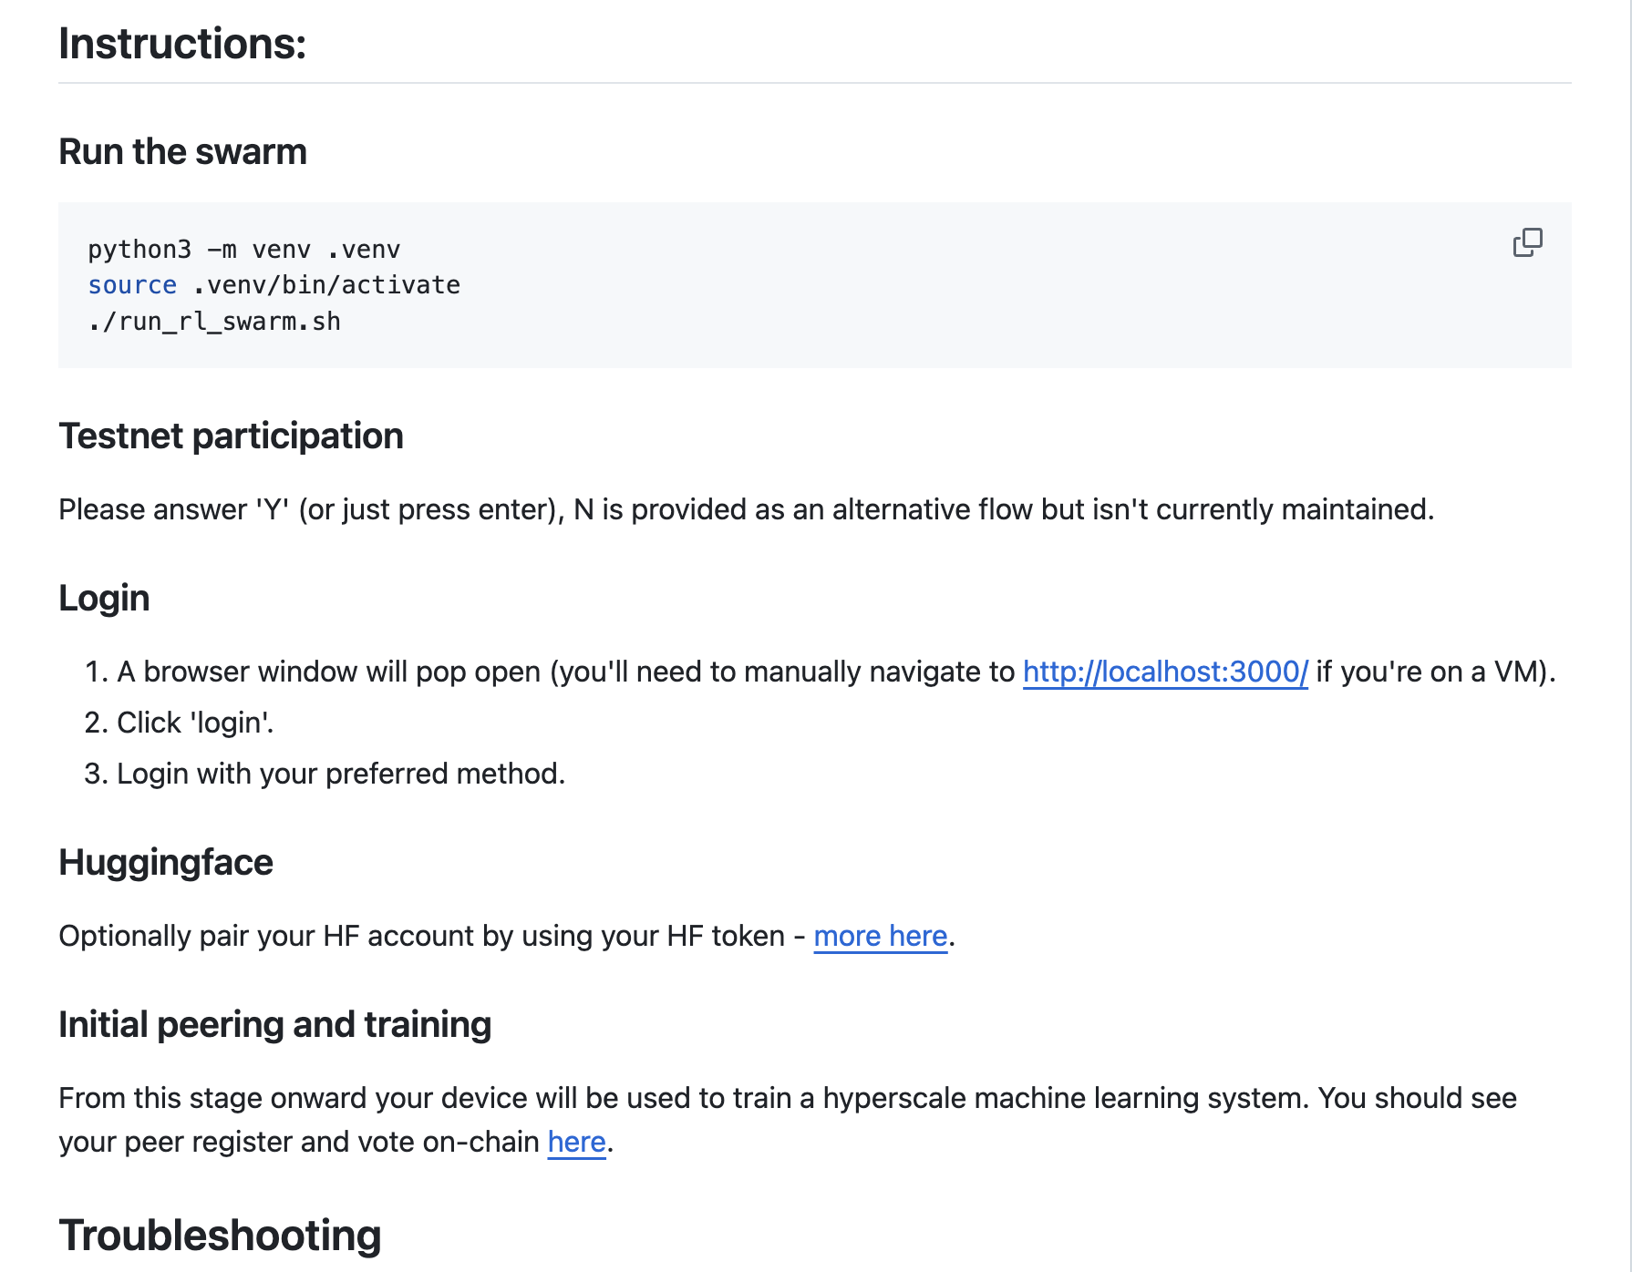Viewport: 1652px width, 1272px height.
Task: Click the 'Huggingface' section heading
Action: pyautogui.click(x=166, y=863)
